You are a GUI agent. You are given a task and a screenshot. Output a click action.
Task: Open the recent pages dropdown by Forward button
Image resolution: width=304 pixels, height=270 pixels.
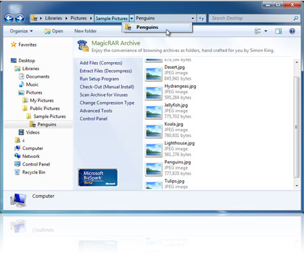(x=27, y=18)
